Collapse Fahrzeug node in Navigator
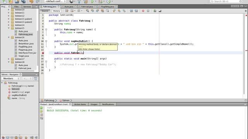Image resolution: width=248 pixels, height=139 pixels. [2, 83]
